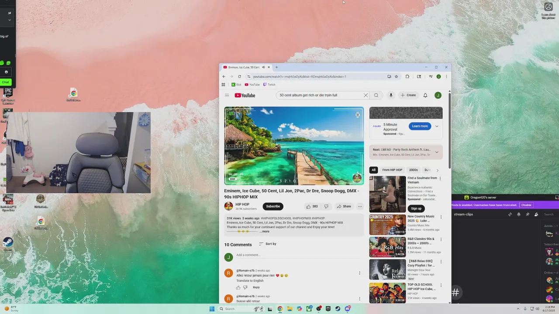Reply to first Romain-o7b comment
This screenshot has height=314, width=559.
(x=256, y=287)
